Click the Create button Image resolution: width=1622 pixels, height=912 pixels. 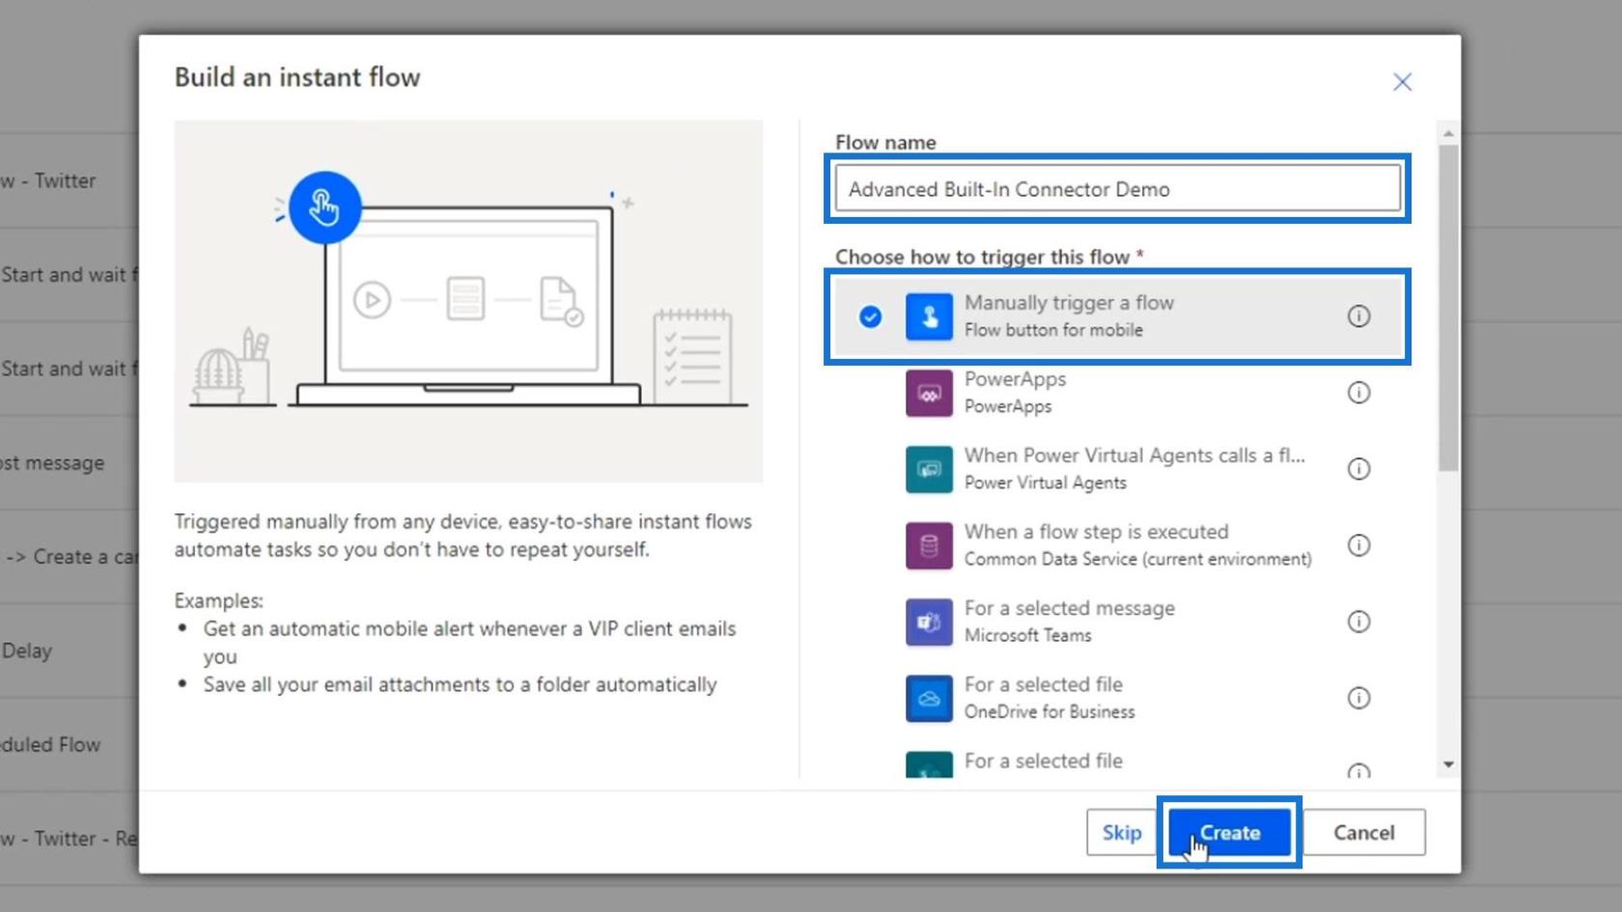pos(1229,832)
